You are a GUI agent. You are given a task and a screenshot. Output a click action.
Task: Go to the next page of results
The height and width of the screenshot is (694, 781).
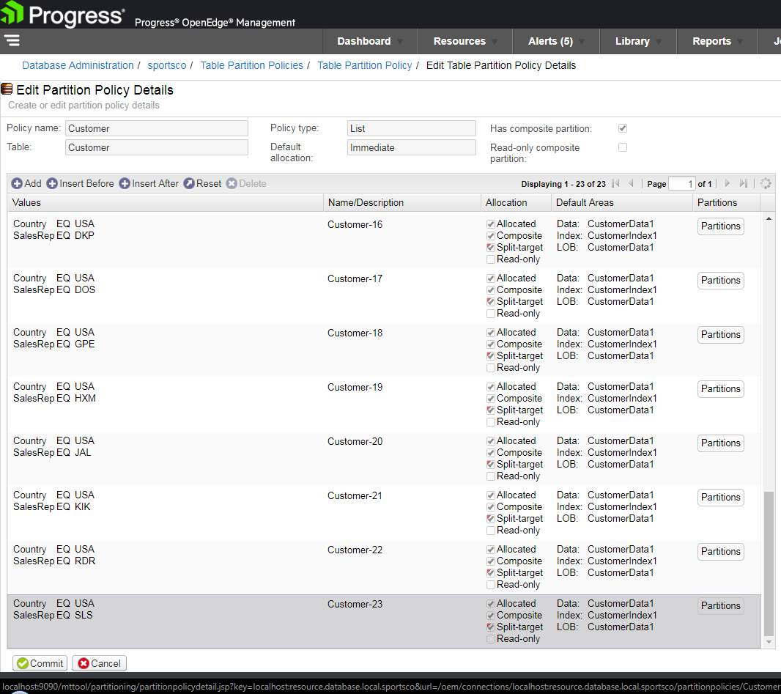[x=728, y=183]
